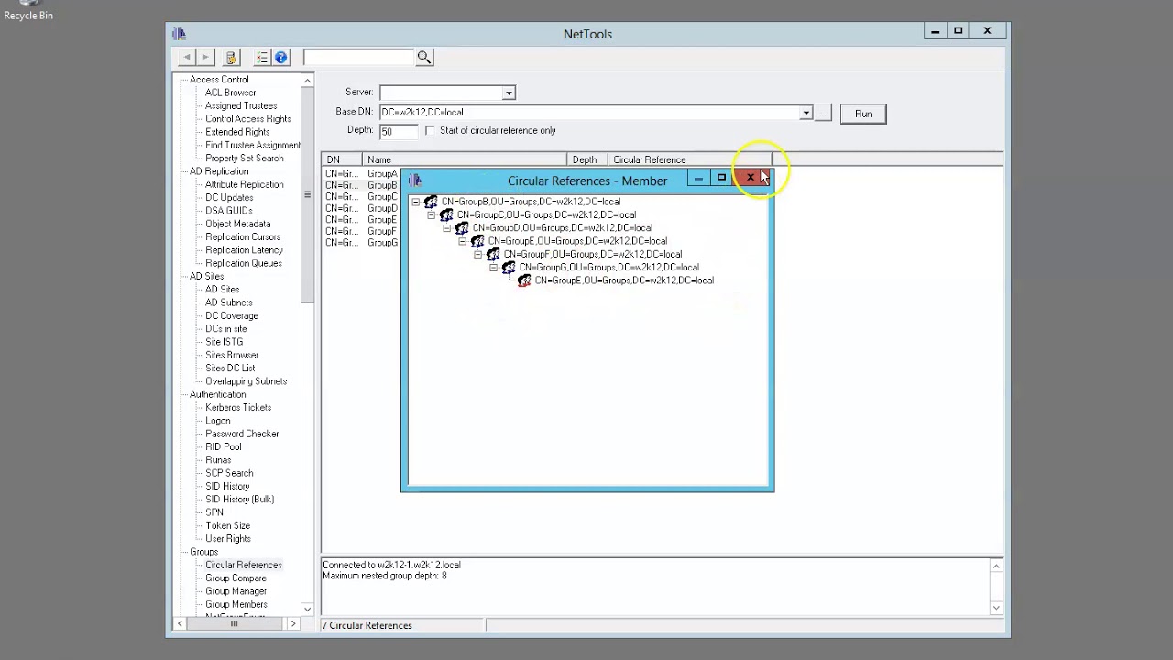Collapse the CN=GroupB tree node
The width and height of the screenshot is (1173, 660).
click(415, 202)
